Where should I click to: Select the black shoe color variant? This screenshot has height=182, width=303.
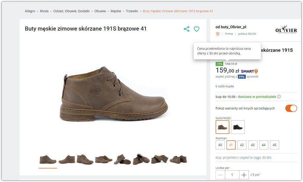(238, 127)
